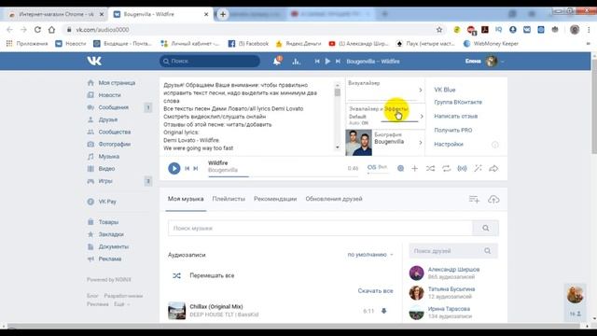Switch to Моя музыка tab

[x=186, y=199]
